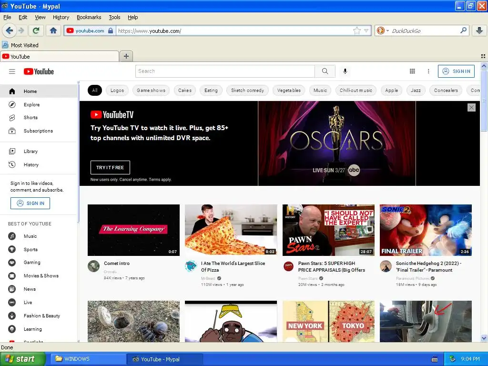This screenshot has height=366, width=488.
Task: Click the browser forward arrow
Action: [21, 30]
